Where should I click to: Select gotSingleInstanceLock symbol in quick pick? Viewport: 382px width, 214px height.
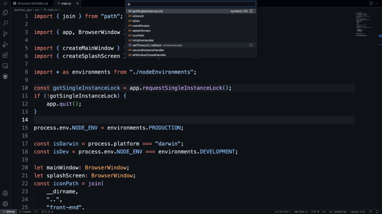coord(191,11)
